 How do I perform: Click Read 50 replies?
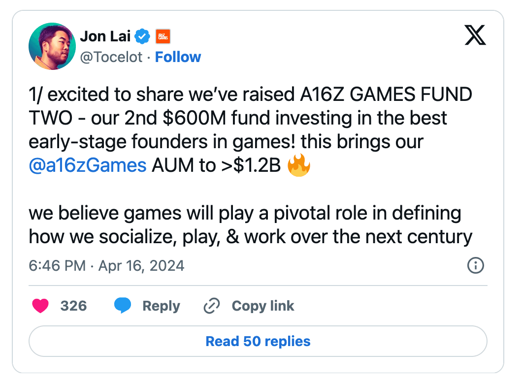click(x=258, y=341)
